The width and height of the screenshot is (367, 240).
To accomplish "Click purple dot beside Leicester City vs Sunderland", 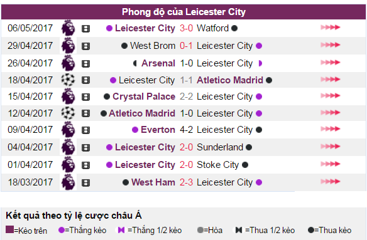I will tap(109, 147).
